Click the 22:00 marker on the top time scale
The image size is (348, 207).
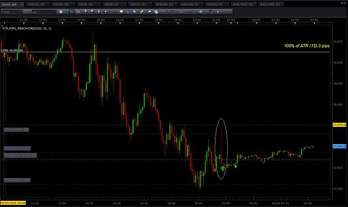pos(231,20)
